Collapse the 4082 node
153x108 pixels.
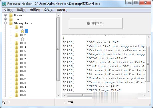point(11,35)
